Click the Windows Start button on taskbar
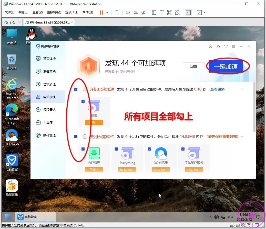 pos(8,217)
